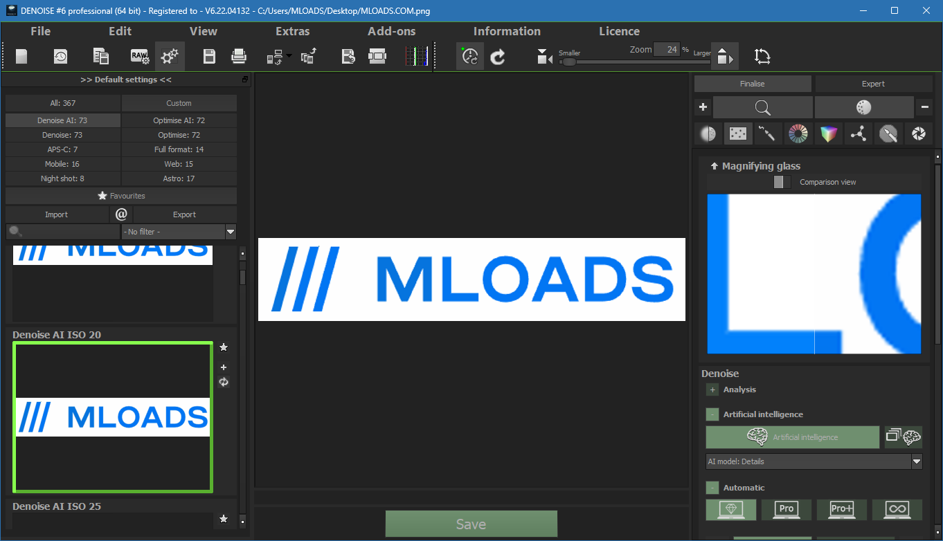Select the camera aperture icon
The width and height of the screenshot is (943, 541).
[918, 134]
